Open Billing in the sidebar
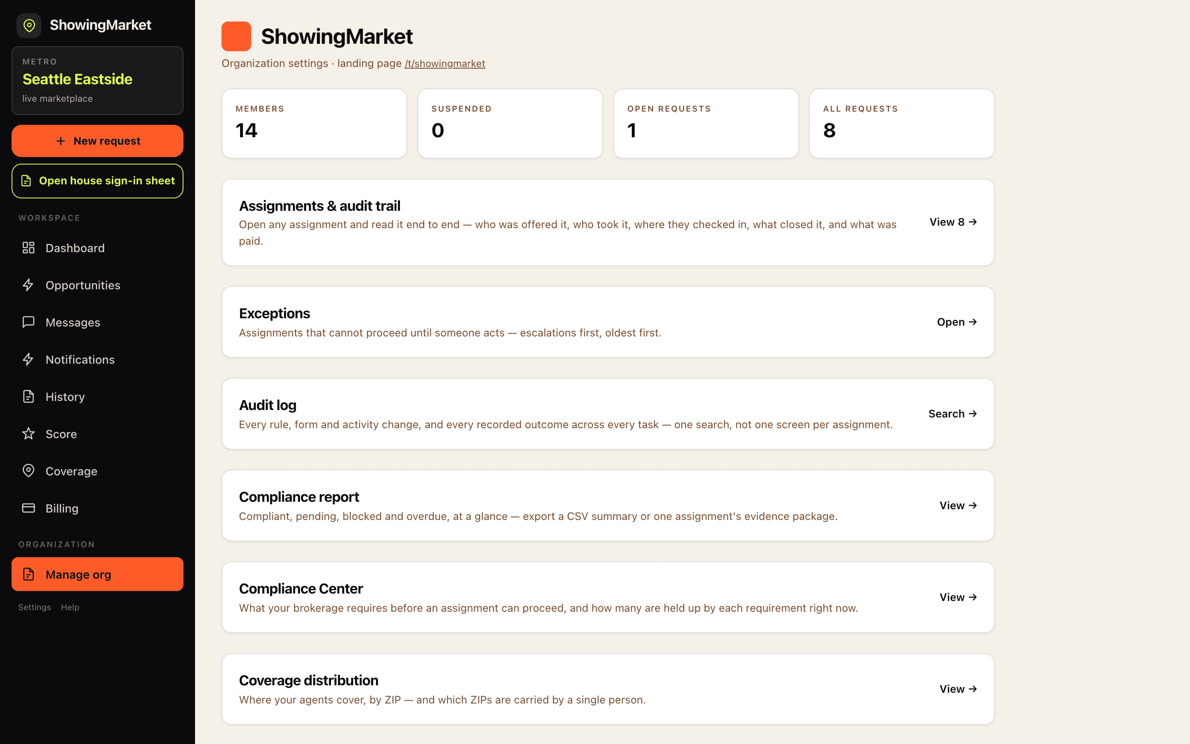 click(98, 508)
